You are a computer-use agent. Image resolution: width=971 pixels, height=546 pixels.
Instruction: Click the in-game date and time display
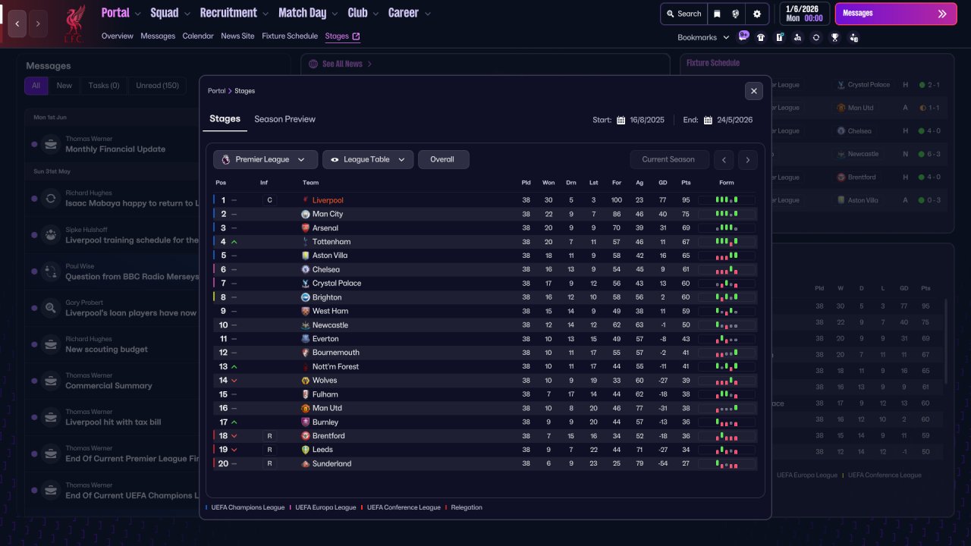point(804,14)
